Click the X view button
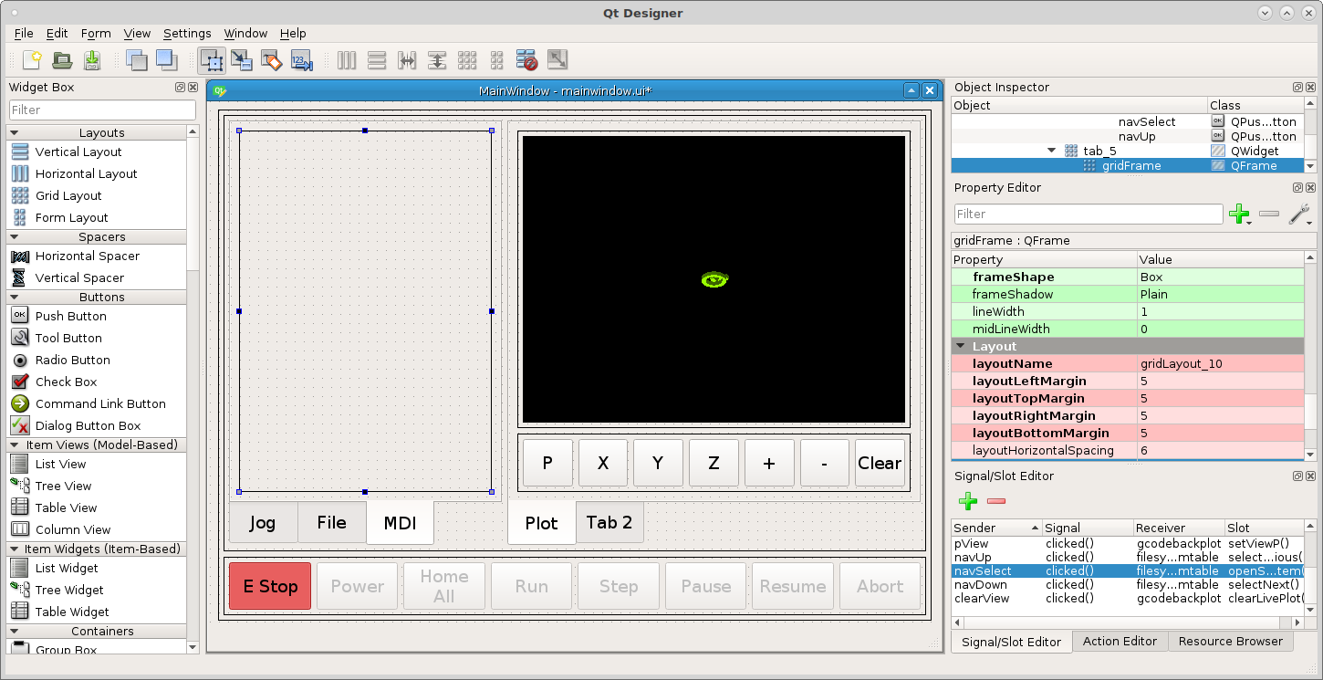 pos(603,463)
